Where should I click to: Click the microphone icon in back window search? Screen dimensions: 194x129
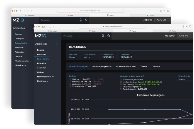[81, 20]
